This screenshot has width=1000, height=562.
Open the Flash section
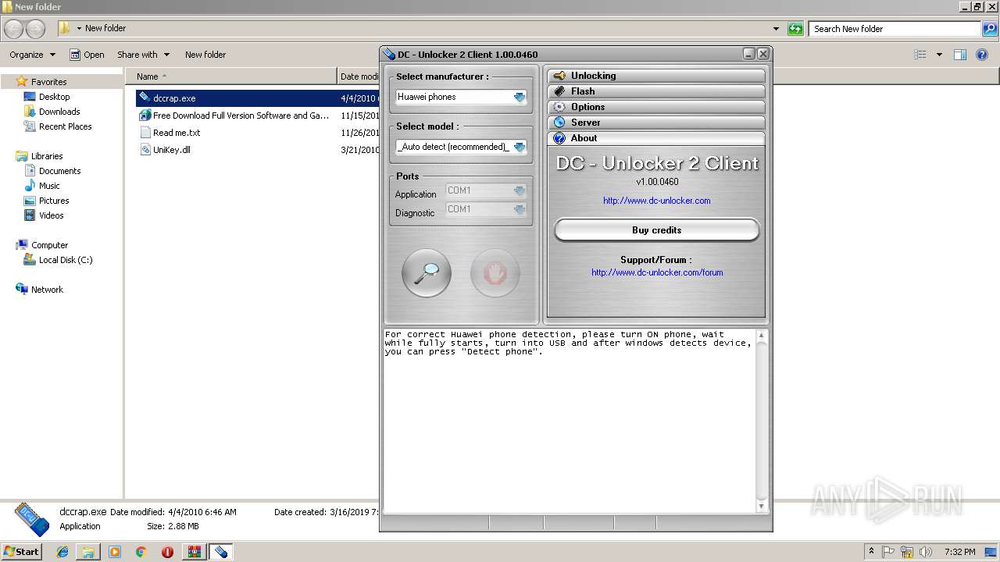(656, 91)
